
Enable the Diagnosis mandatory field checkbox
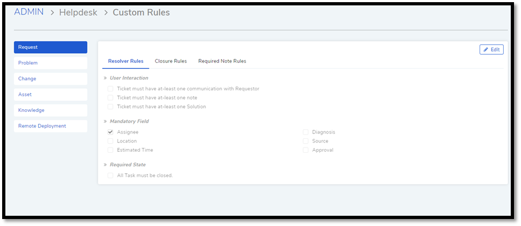[306, 132]
